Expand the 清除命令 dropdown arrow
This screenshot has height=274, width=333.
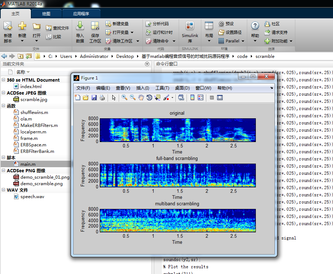(174, 41)
